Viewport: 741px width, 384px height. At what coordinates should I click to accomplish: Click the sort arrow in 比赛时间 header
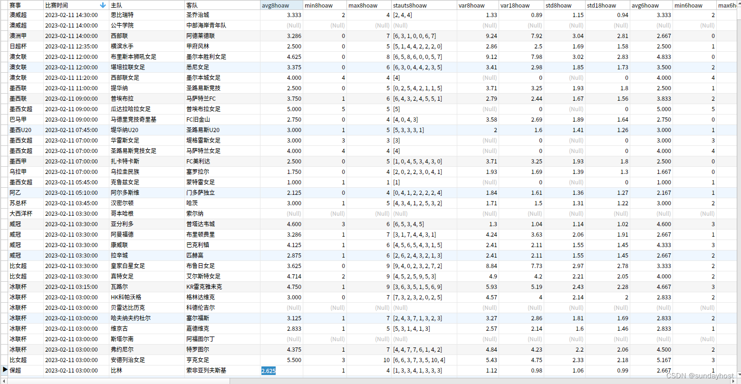click(x=103, y=5)
